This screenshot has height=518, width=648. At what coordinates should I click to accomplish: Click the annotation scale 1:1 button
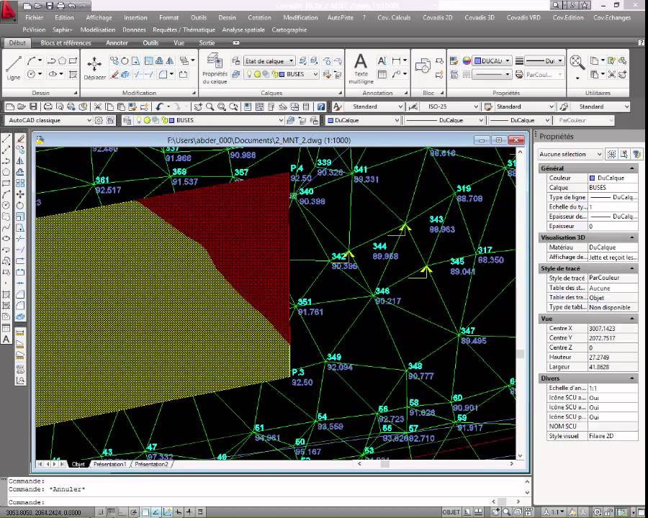tap(555, 512)
